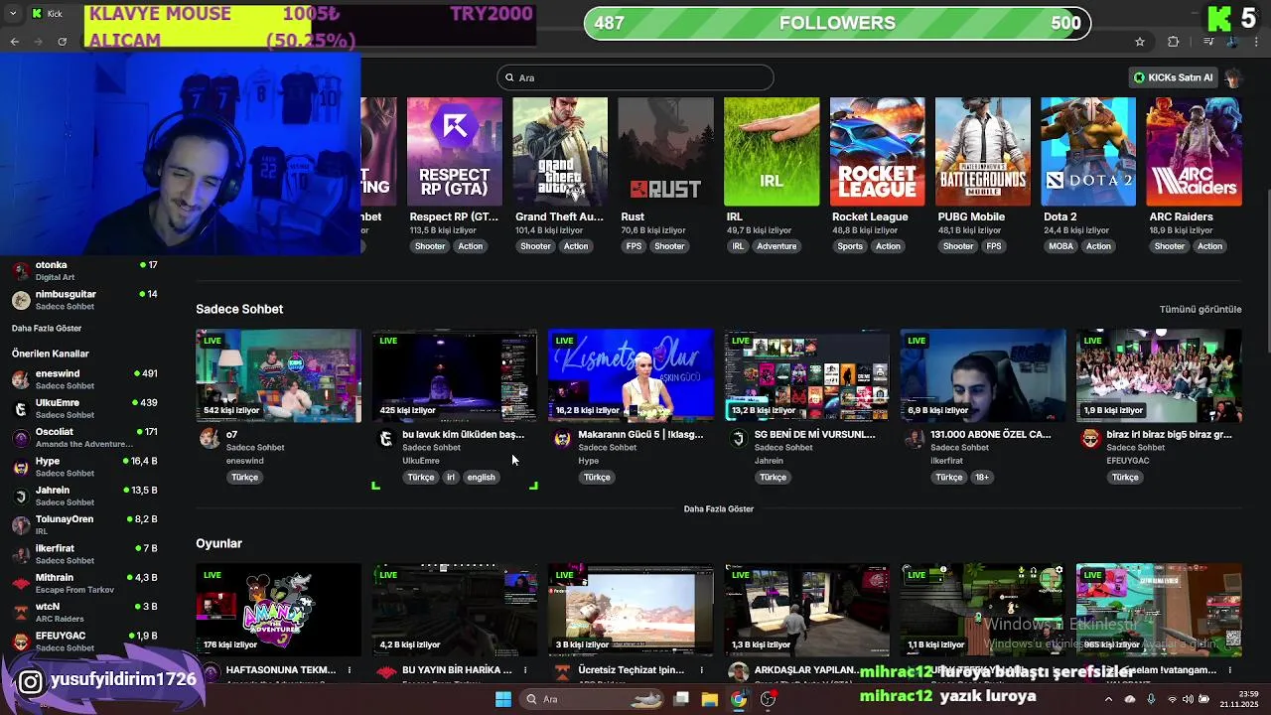Screen dimensions: 1271x715
Task: Open Windows Start menu
Action: (x=503, y=699)
